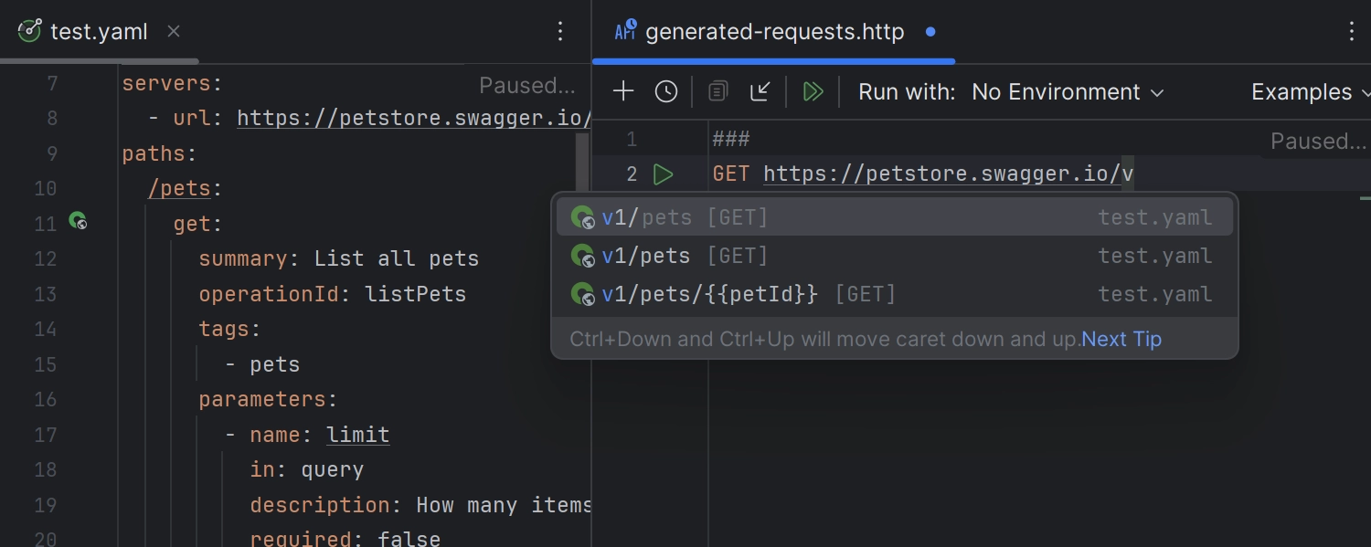Open the Examples dropdown
The image size is (1371, 547).
[1311, 92]
